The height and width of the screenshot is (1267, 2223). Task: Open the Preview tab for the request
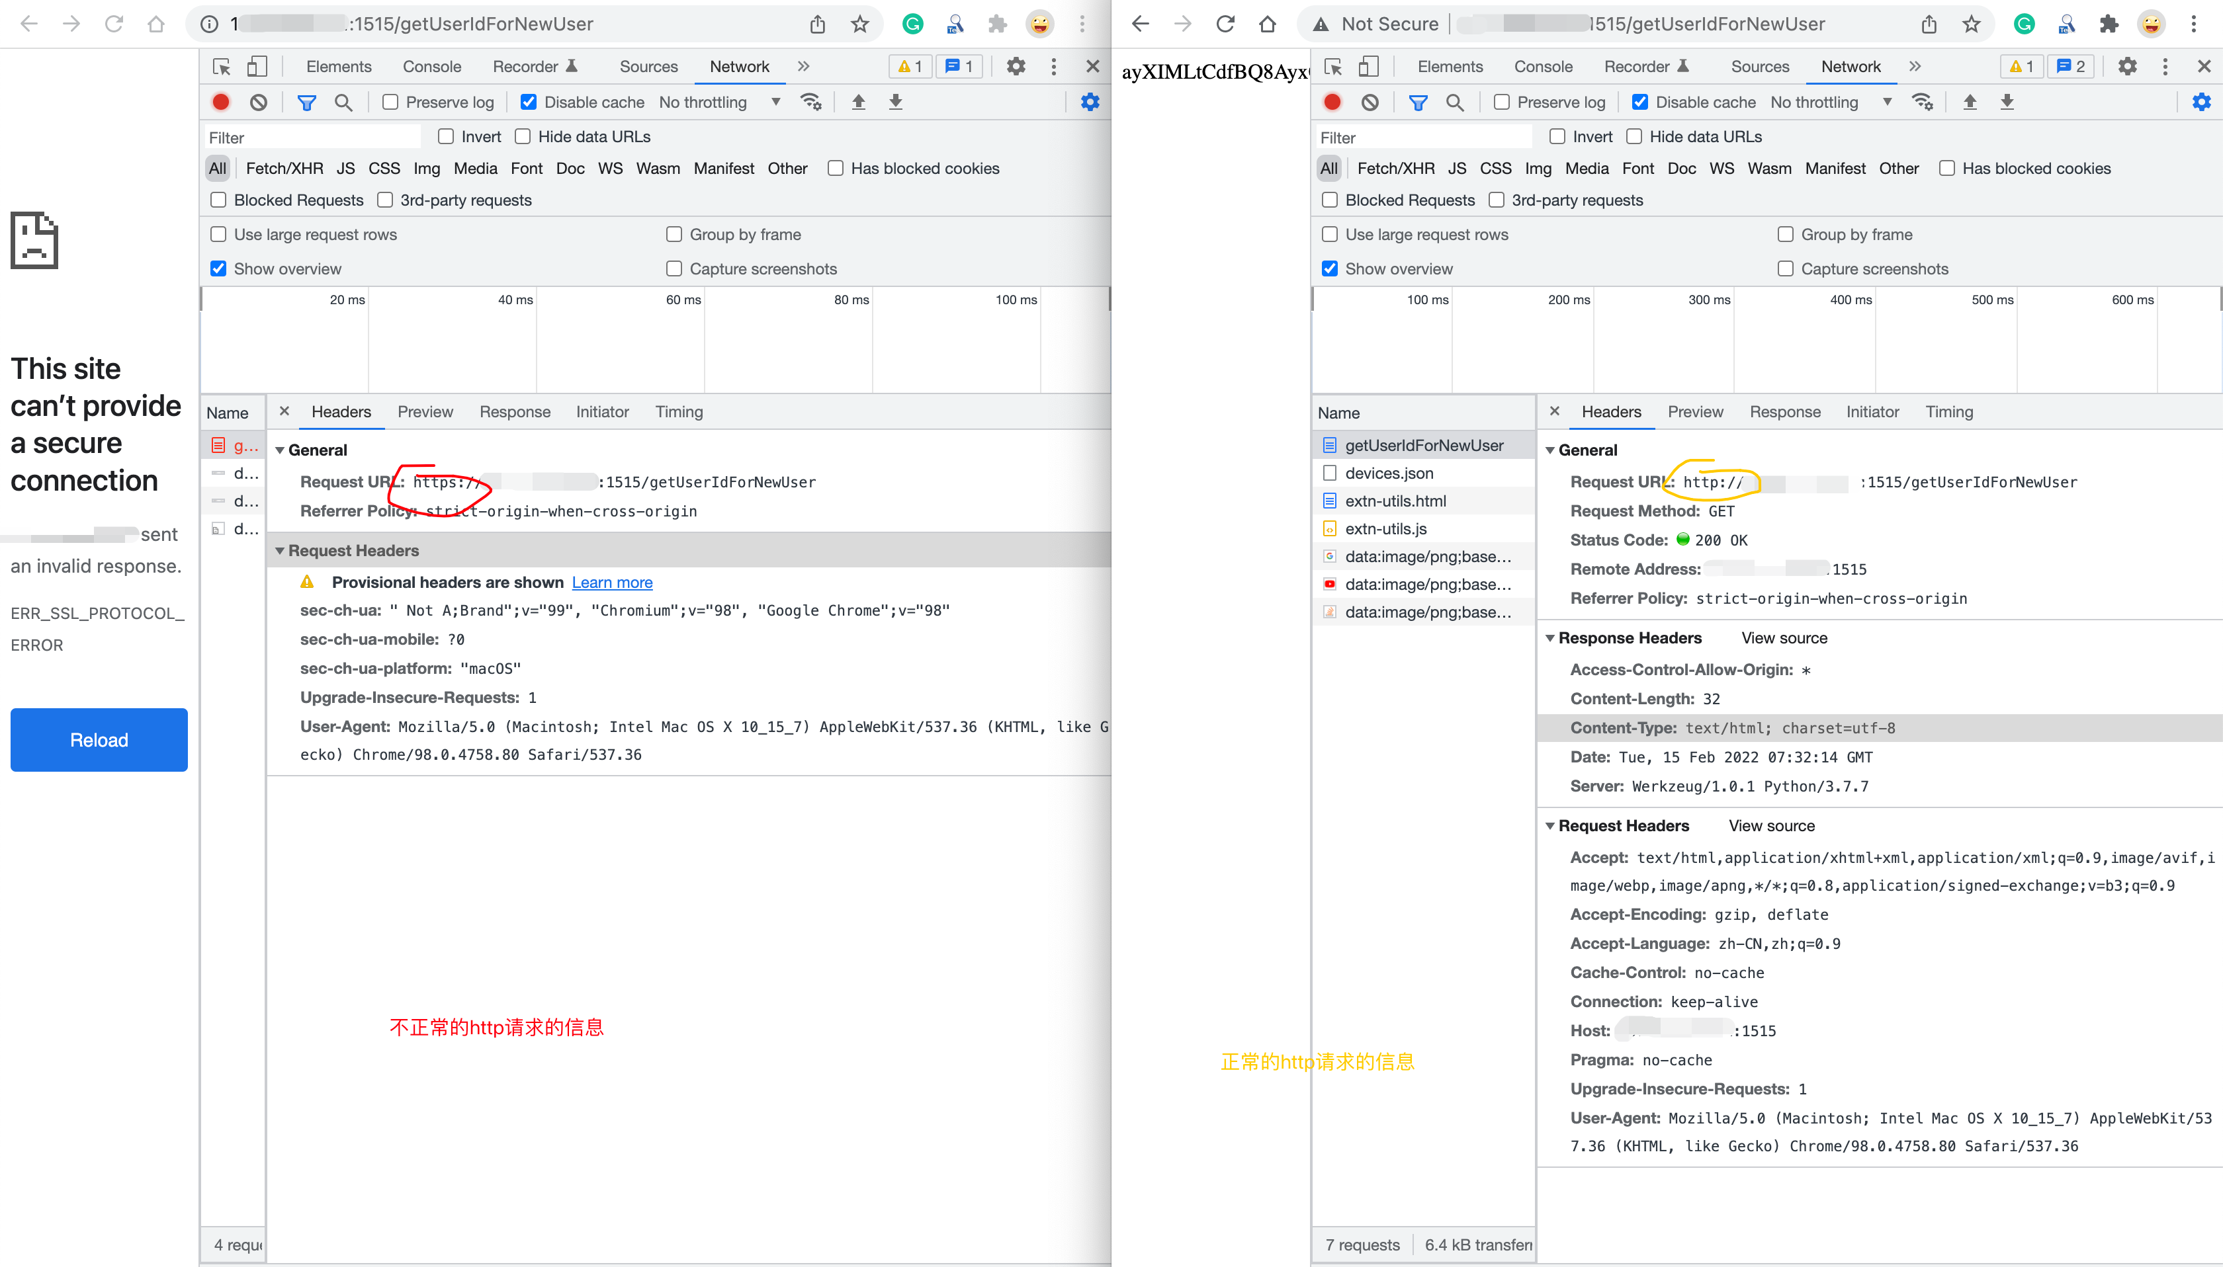[x=425, y=411]
